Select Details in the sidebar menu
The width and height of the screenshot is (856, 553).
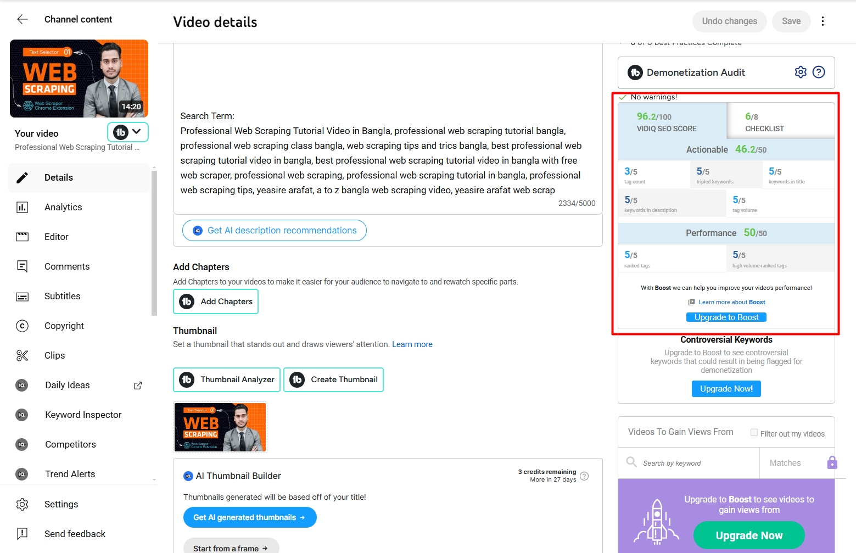click(x=79, y=177)
